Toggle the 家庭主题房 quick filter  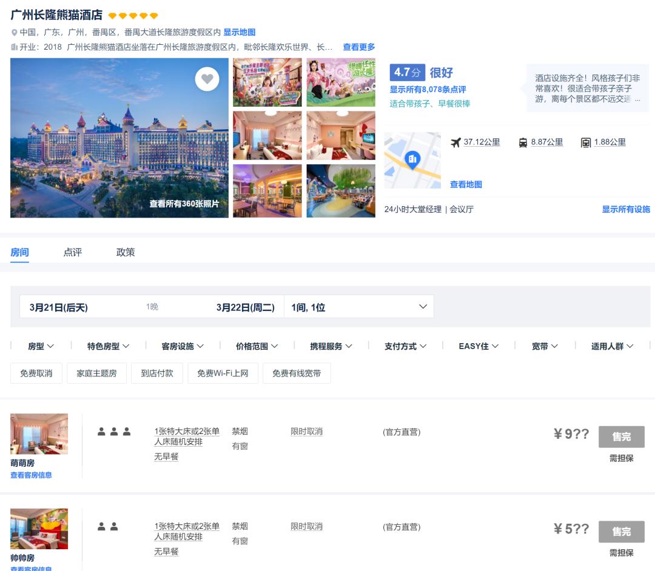coord(96,373)
